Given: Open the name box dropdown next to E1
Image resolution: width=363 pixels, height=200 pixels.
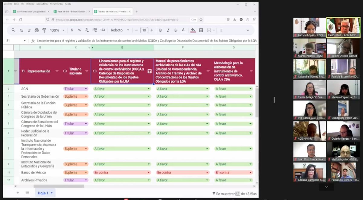Looking at the screenshot, I should [25, 40].
